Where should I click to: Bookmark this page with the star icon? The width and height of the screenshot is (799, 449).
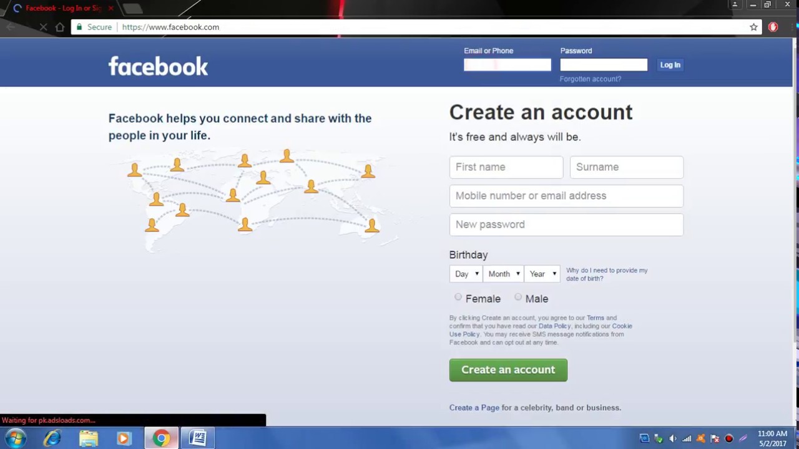(x=753, y=27)
